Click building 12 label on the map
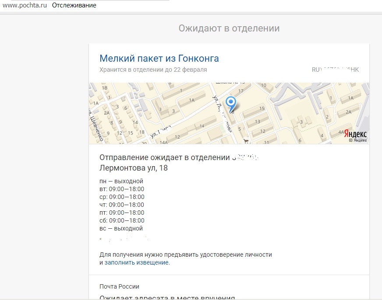The height and width of the screenshot is (300, 382). [264, 130]
